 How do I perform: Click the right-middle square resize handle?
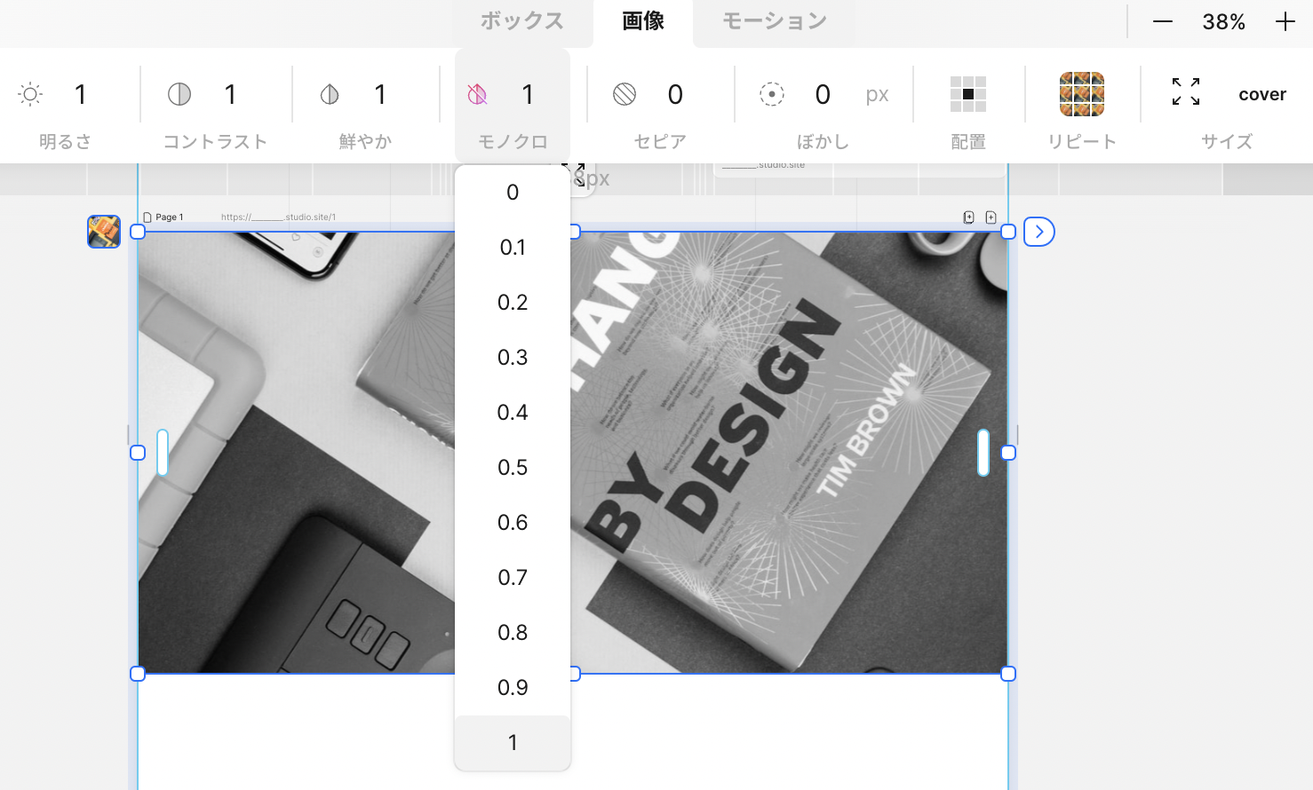[1008, 453]
